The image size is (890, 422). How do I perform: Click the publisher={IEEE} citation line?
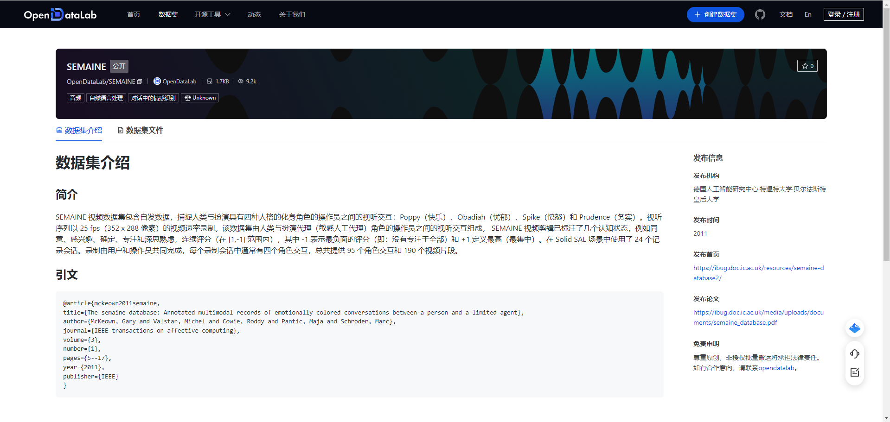click(x=91, y=377)
